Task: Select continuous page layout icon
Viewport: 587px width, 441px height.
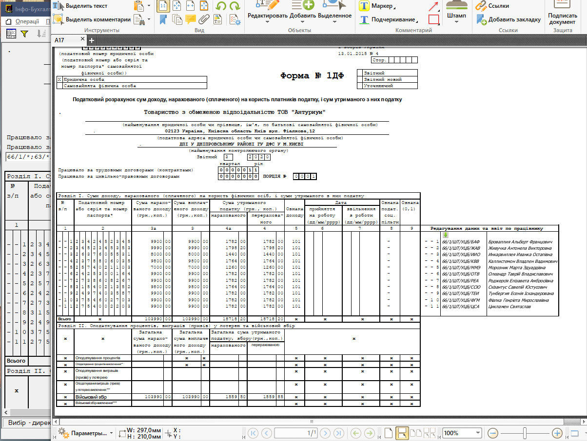Action: click(x=402, y=433)
